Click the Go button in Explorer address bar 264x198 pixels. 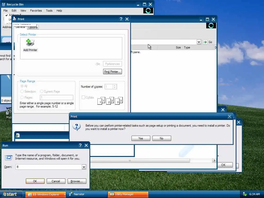208,42
